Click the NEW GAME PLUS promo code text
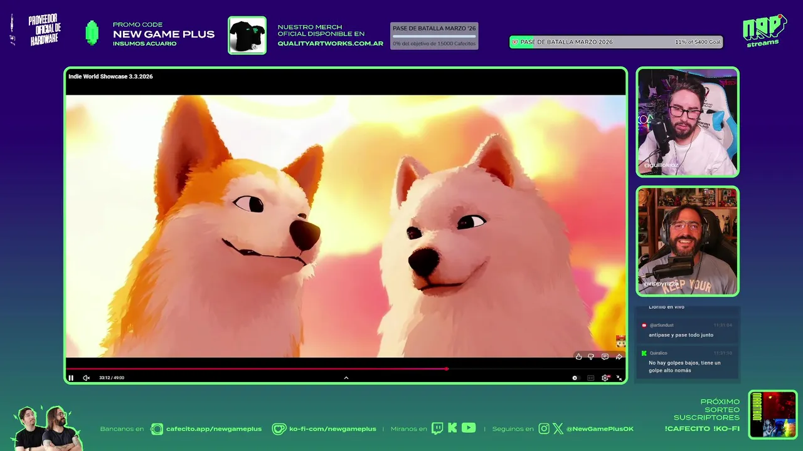Screen dimensions: 803x451 (164, 34)
